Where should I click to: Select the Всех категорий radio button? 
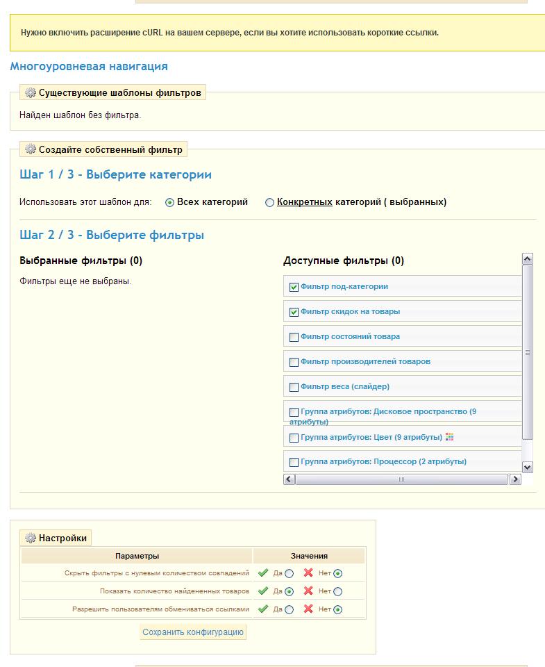(169, 202)
